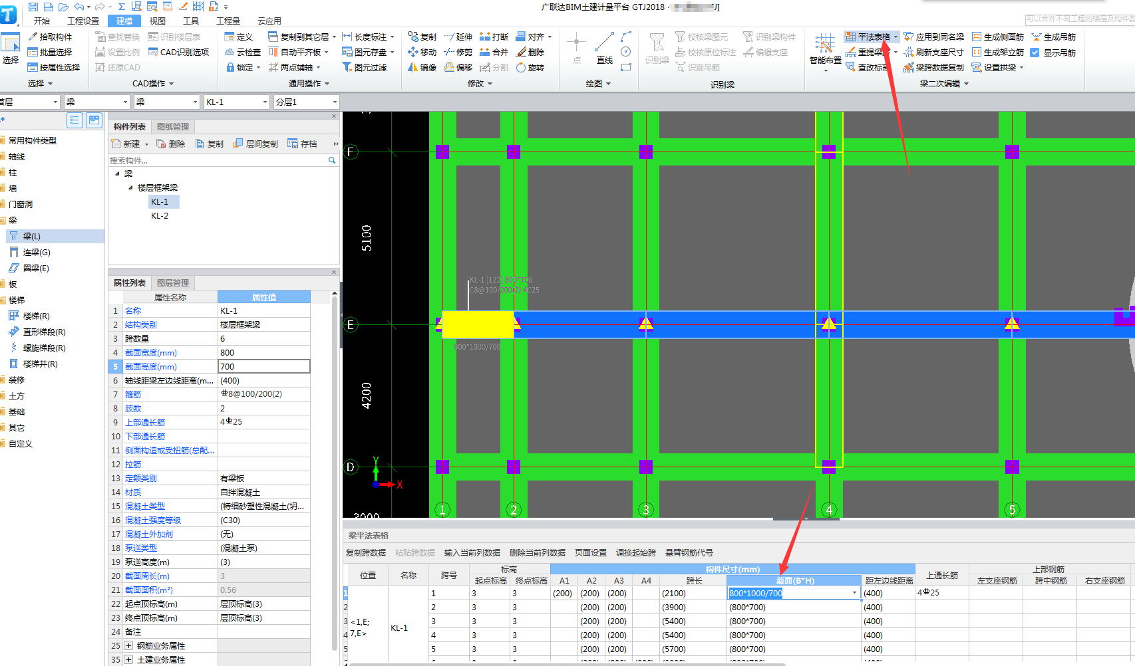Click the 搜索构件 search field
Screen dimensions: 1135x666
click(224, 160)
